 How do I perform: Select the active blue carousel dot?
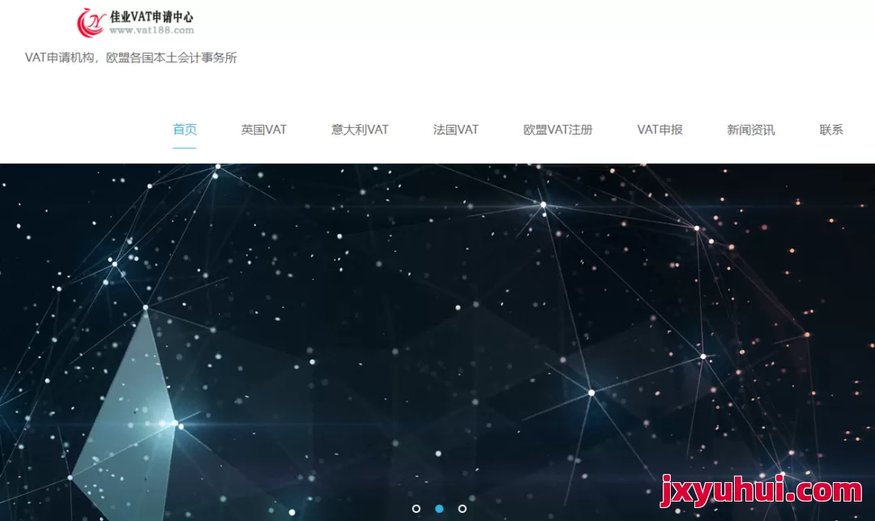coord(439,509)
